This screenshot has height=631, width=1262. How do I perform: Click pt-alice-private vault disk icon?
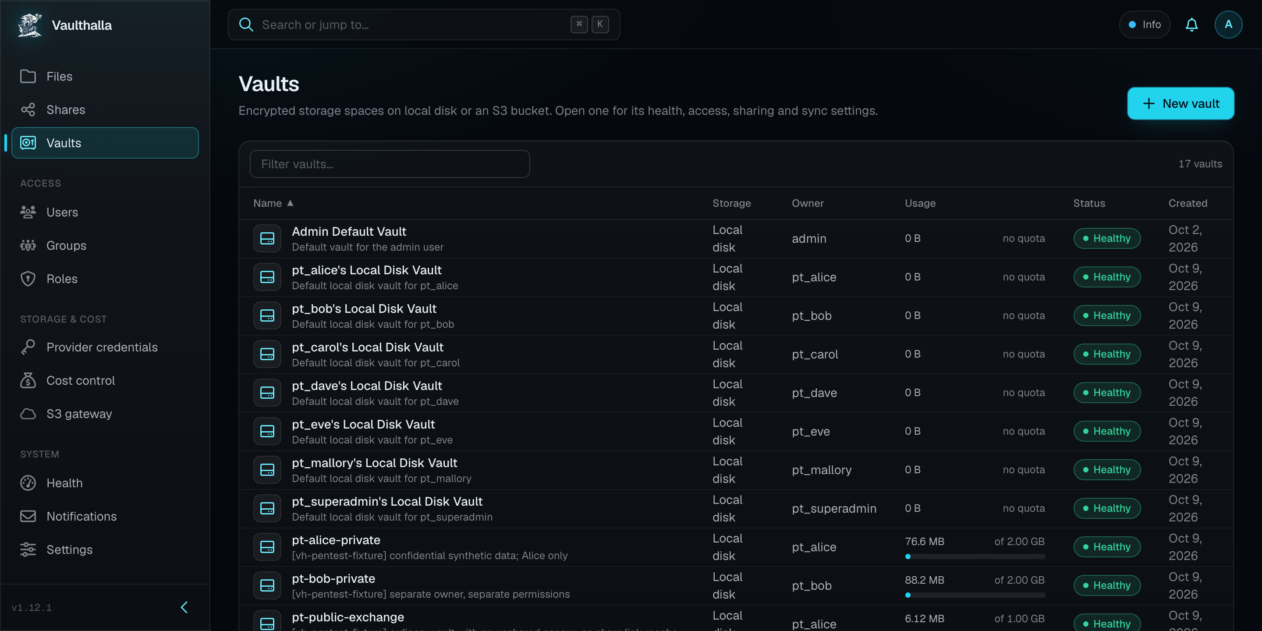click(267, 547)
